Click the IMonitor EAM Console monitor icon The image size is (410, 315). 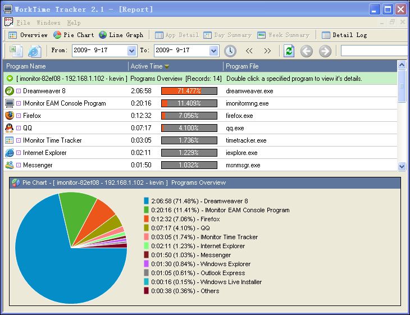pyautogui.click(x=10, y=103)
